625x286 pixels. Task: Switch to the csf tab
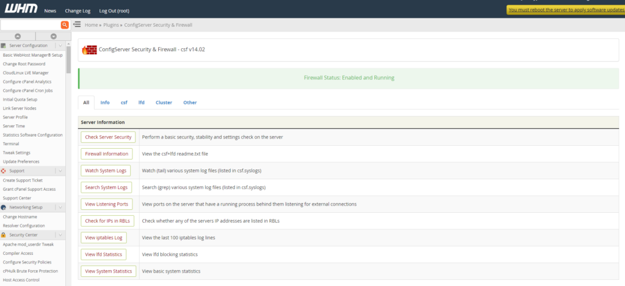[124, 102]
